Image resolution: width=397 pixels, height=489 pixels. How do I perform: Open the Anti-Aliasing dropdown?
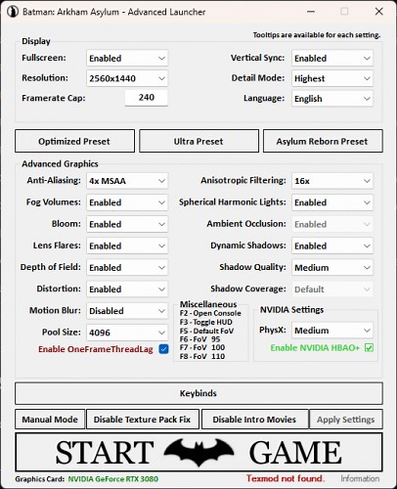pyautogui.click(x=127, y=181)
